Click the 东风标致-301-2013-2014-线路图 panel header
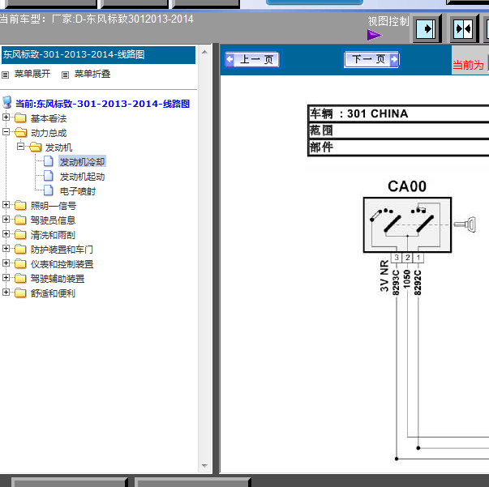 point(99,54)
